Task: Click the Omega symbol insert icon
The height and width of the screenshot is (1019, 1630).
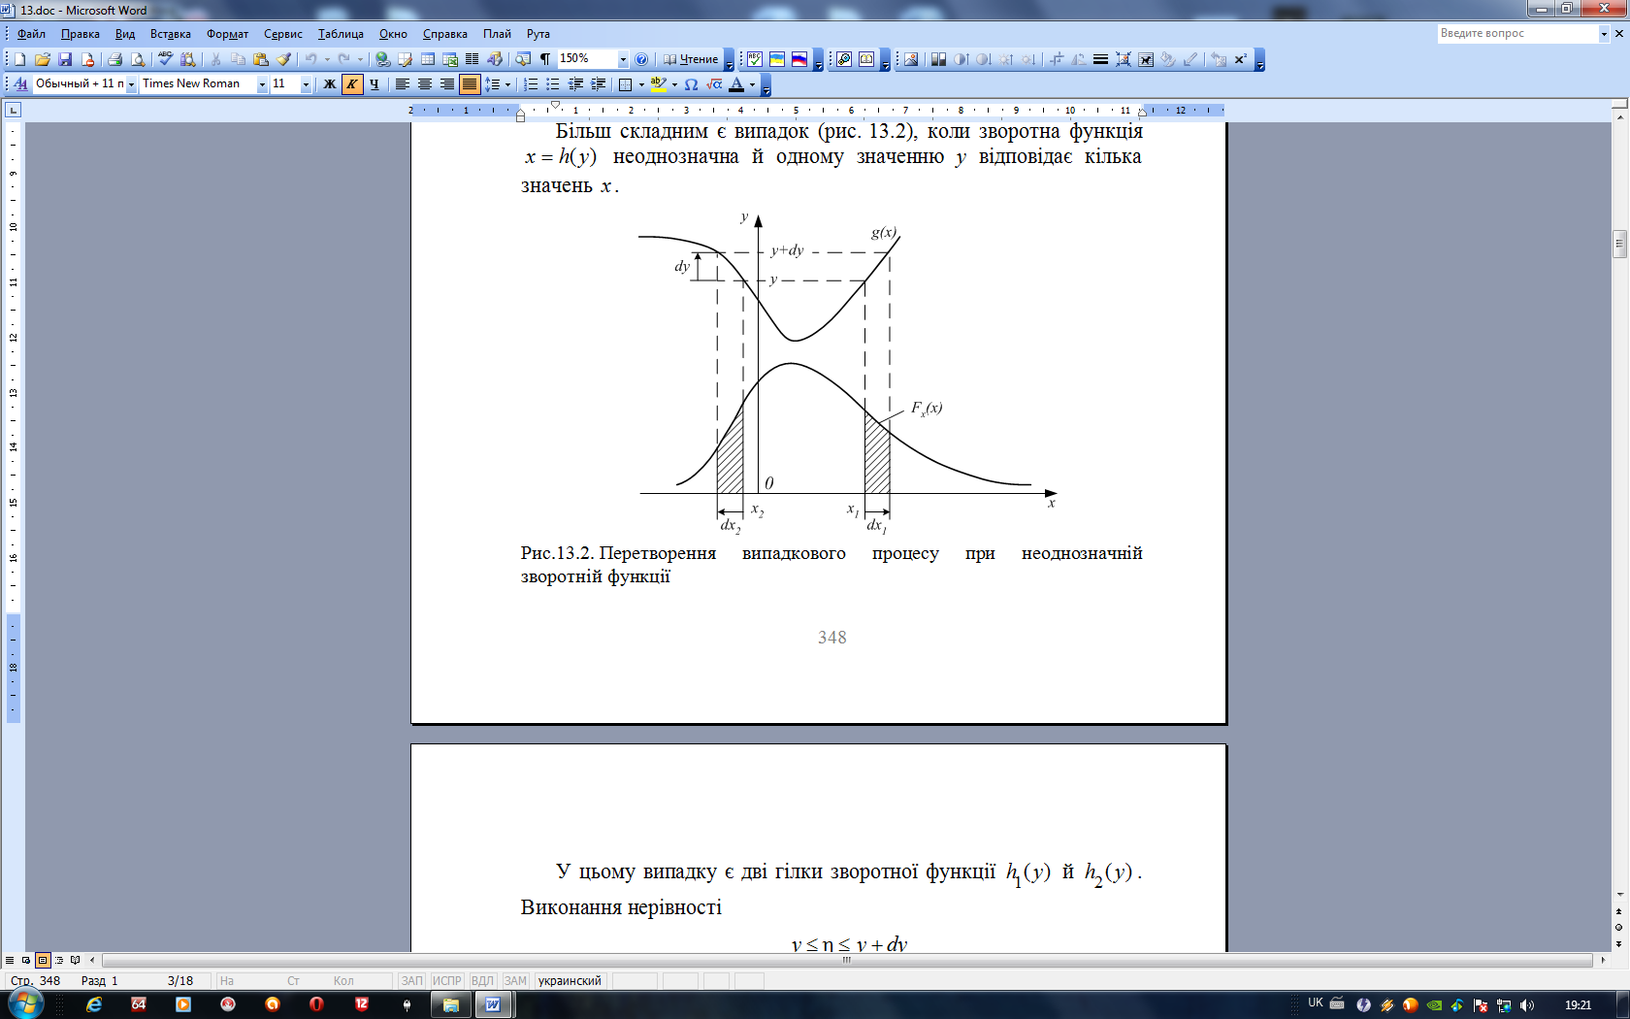Action: [691, 84]
